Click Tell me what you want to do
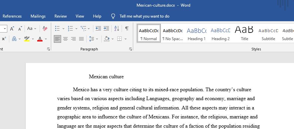 [145, 16]
